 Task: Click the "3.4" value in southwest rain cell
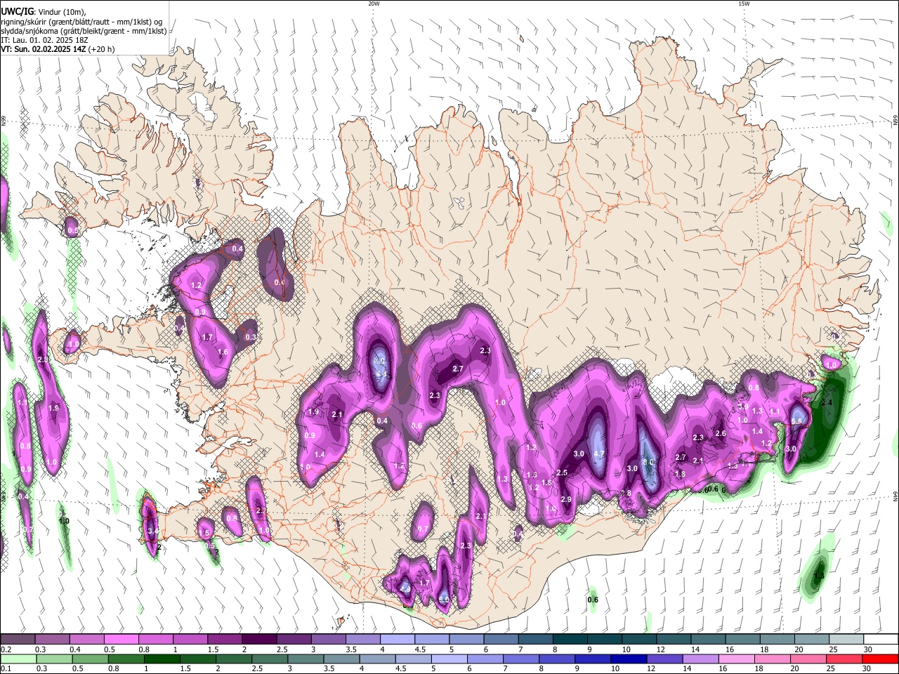click(152, 531)
